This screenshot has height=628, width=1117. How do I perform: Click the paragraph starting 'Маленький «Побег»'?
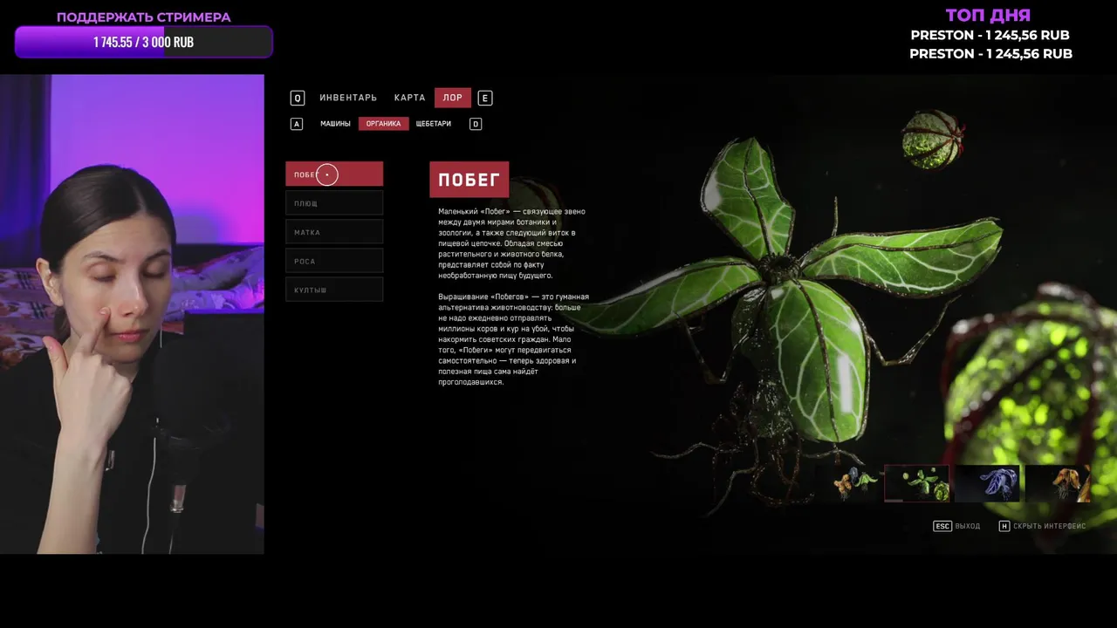[x=512, y=243]
